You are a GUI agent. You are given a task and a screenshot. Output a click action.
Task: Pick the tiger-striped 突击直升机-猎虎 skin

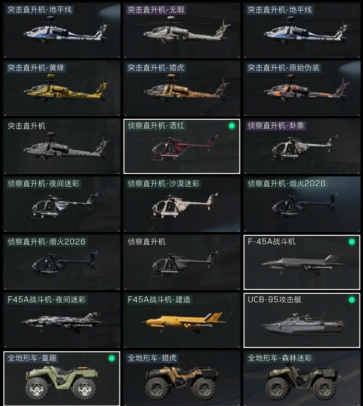pos(182,88)
